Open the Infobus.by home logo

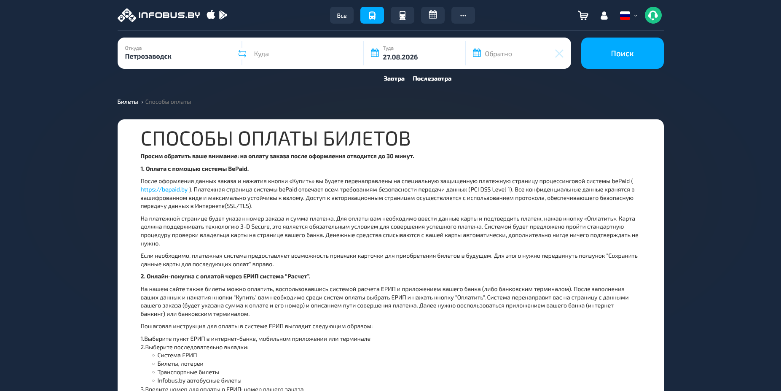pyautogui.click(x=158, y=15)
